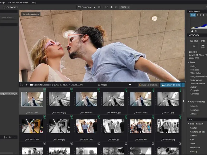Click the side-by-side split view icon
Image resolution: width=207 pixels, height=155 pixels.
[x=100, y=7]
